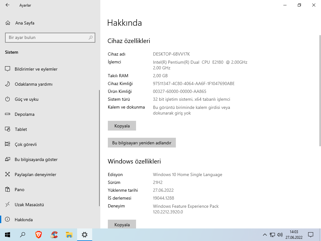This screenshot has width=321, height=241.
Task: Click the Takılı RAM value 2,00 GB
Action: [x=160, y=76]
